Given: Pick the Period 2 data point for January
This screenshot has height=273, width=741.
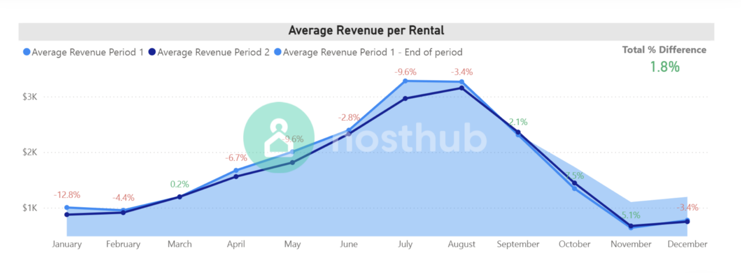Looking at the screenshot, I should (67, 215).
